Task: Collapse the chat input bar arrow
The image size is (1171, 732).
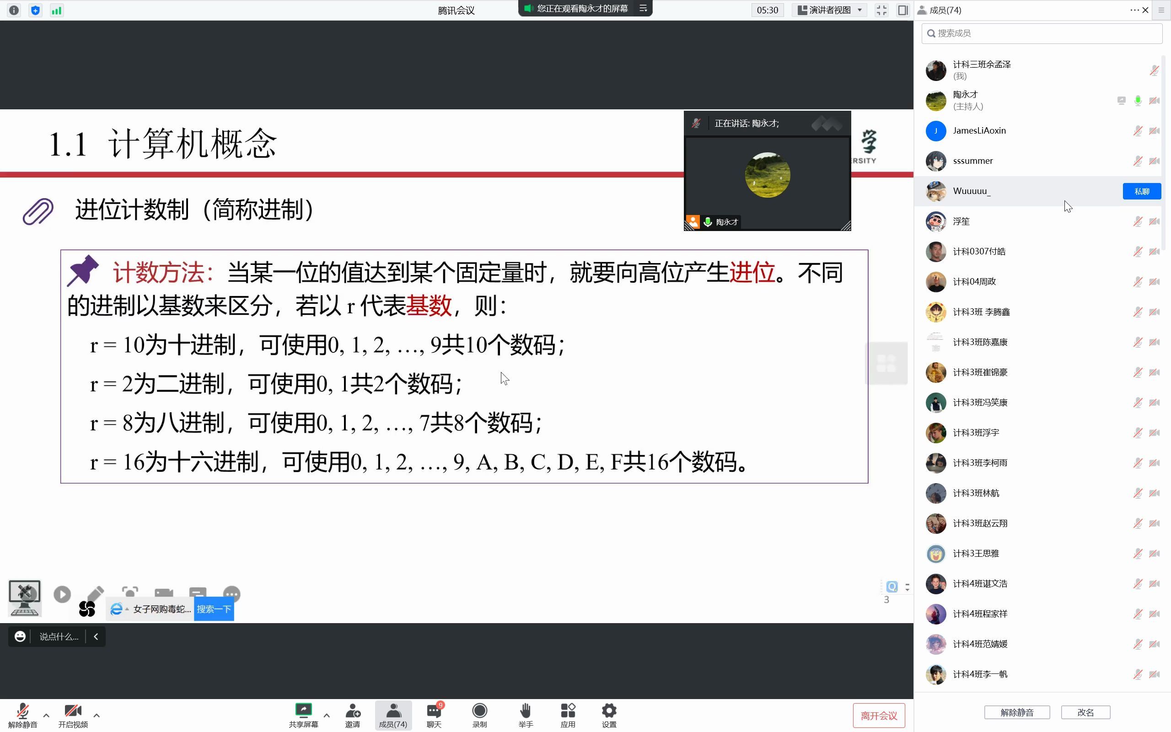Action: (95, 636)
